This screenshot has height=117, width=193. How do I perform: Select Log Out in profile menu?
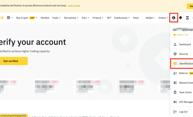click(183, 112)
